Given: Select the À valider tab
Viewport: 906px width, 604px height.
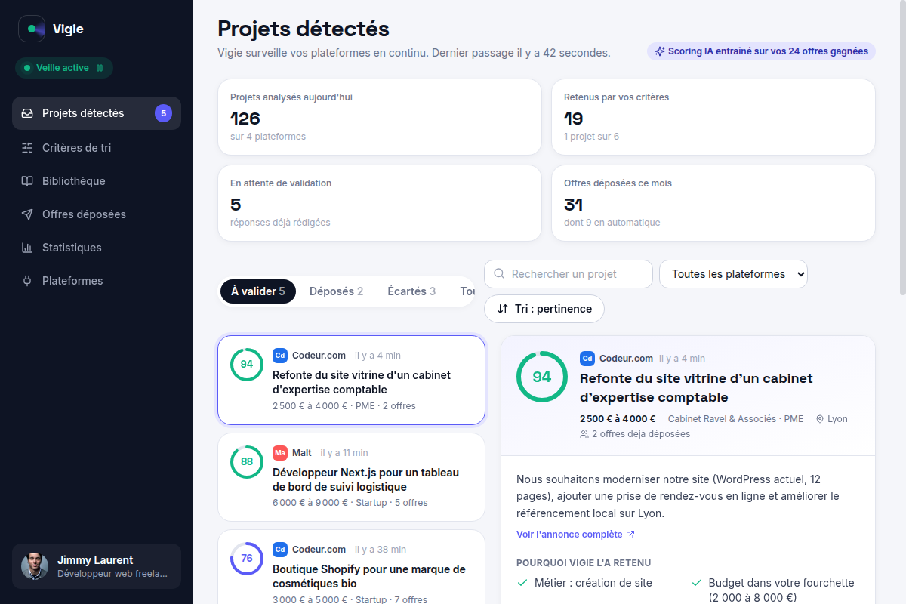Looking at the screenshot, I should pyautogui.click(x=258, y=291).
